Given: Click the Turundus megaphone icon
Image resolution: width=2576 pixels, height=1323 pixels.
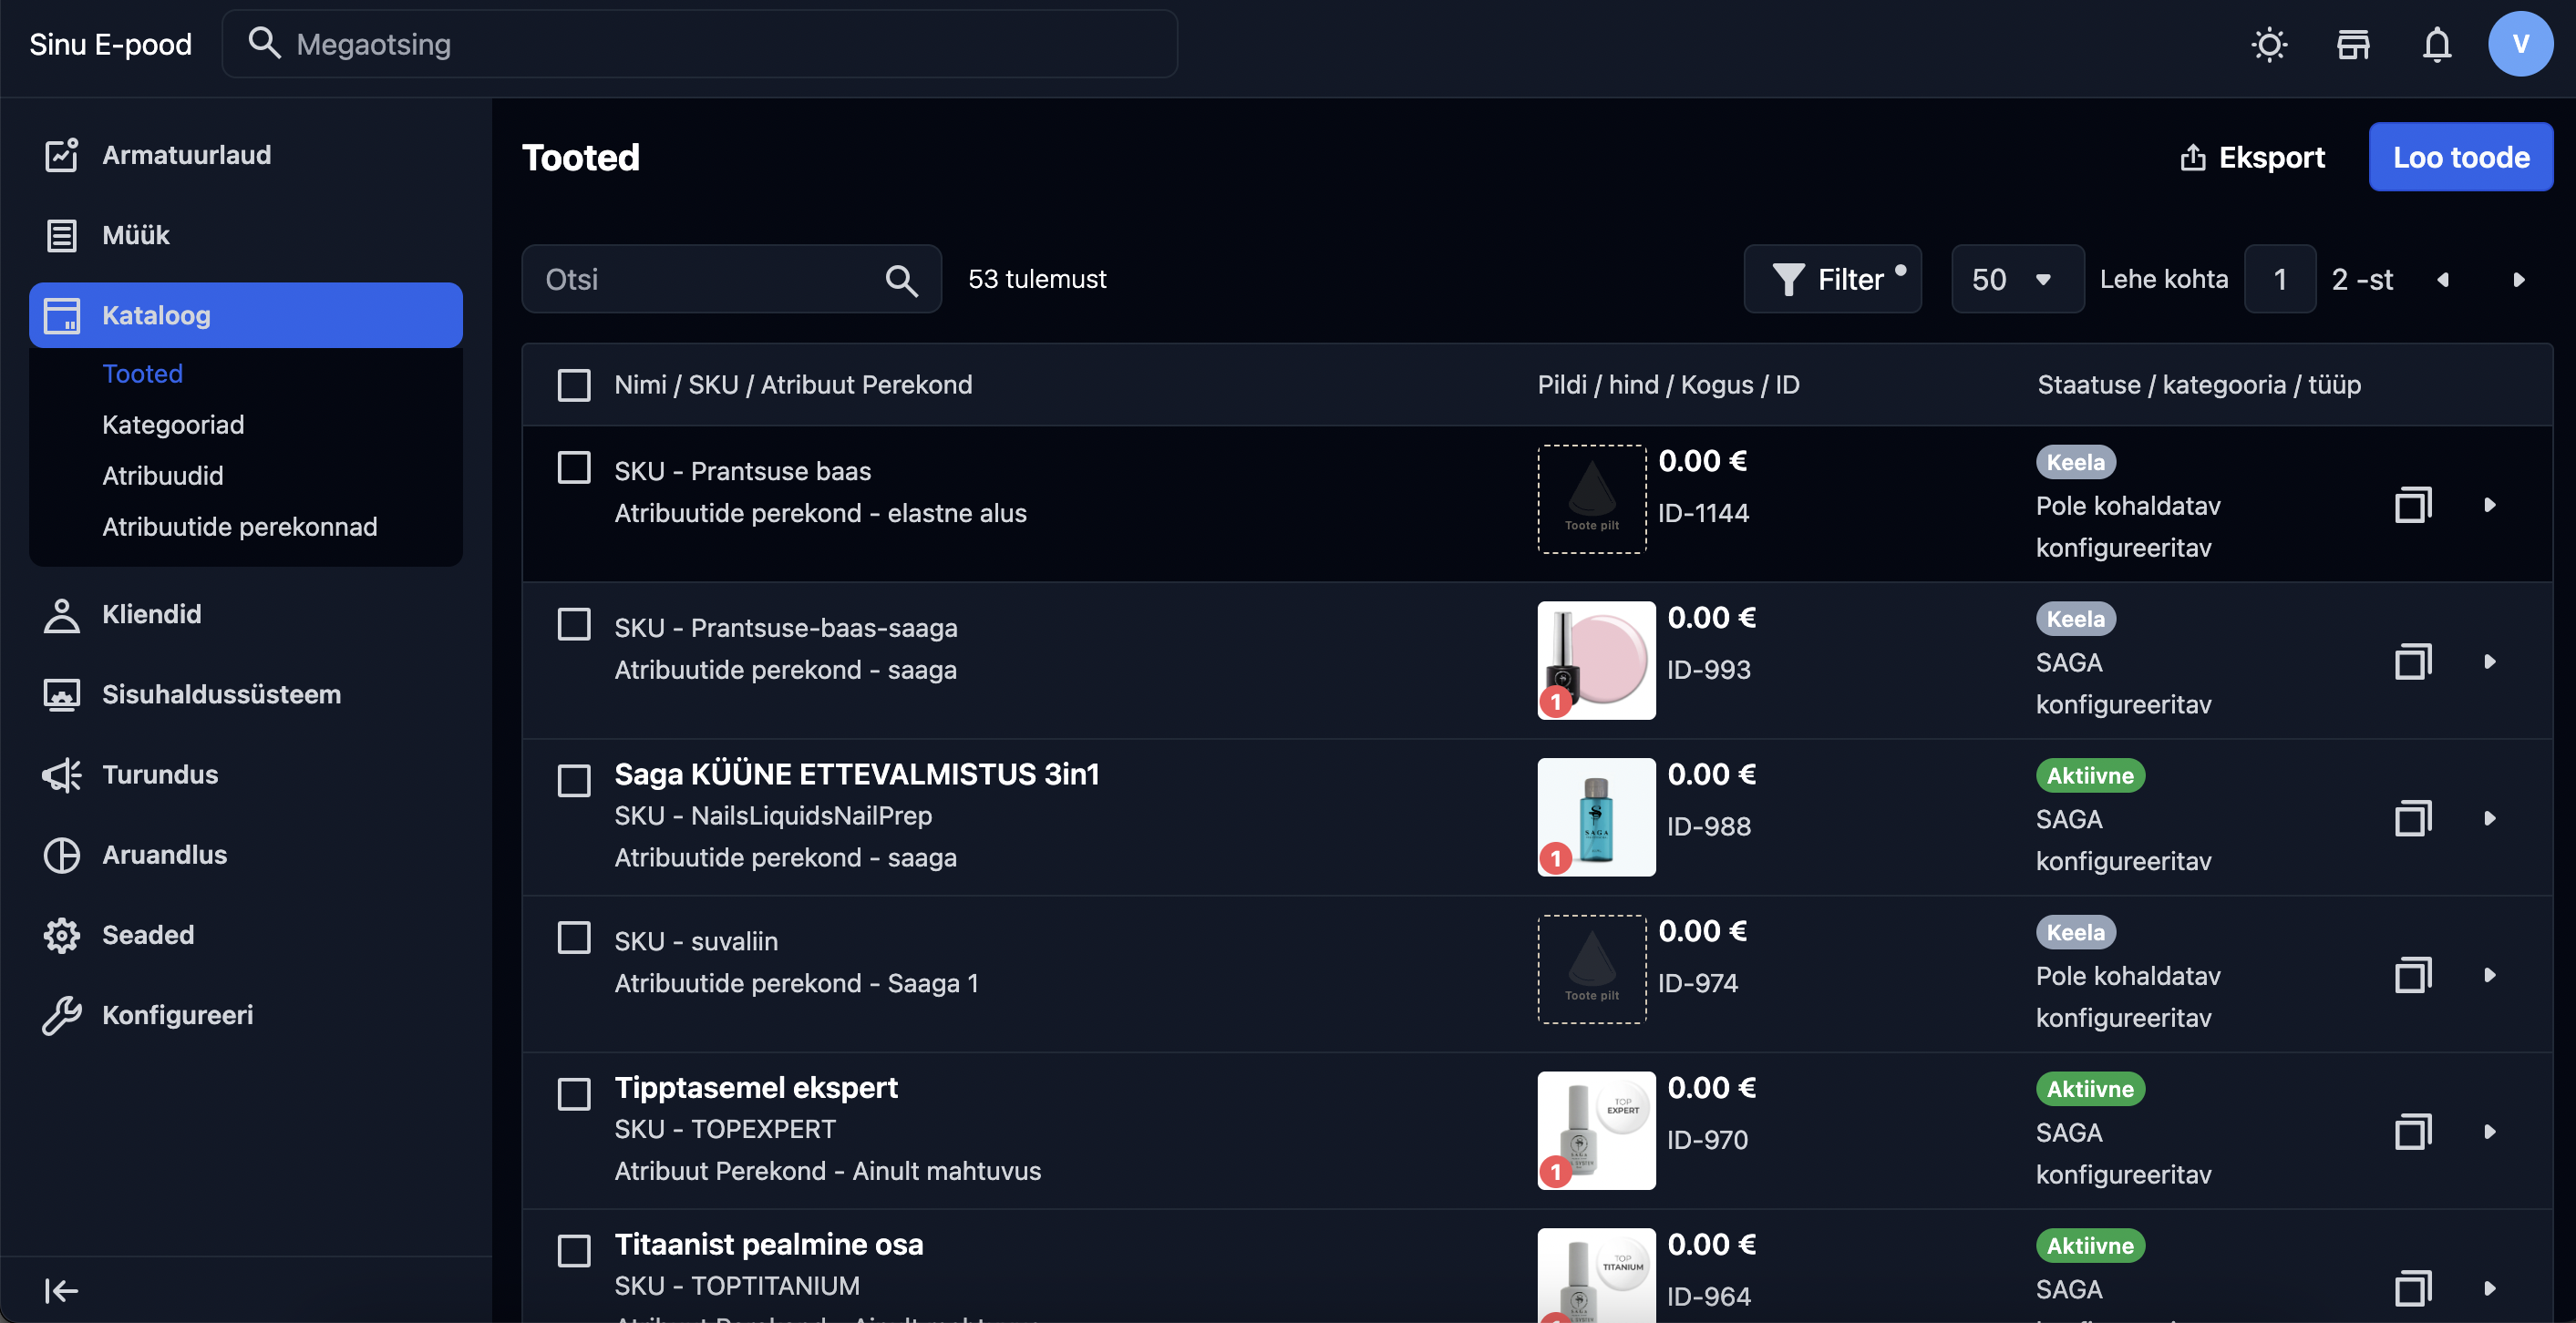Looking at the screenshot, I should pyautogui.click(x=62, y=774).
